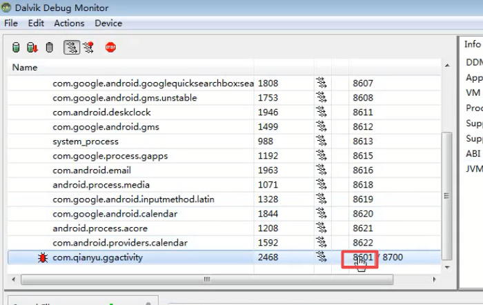
Task: Select the com.google.android.gms process row
Action: (224, 126)
